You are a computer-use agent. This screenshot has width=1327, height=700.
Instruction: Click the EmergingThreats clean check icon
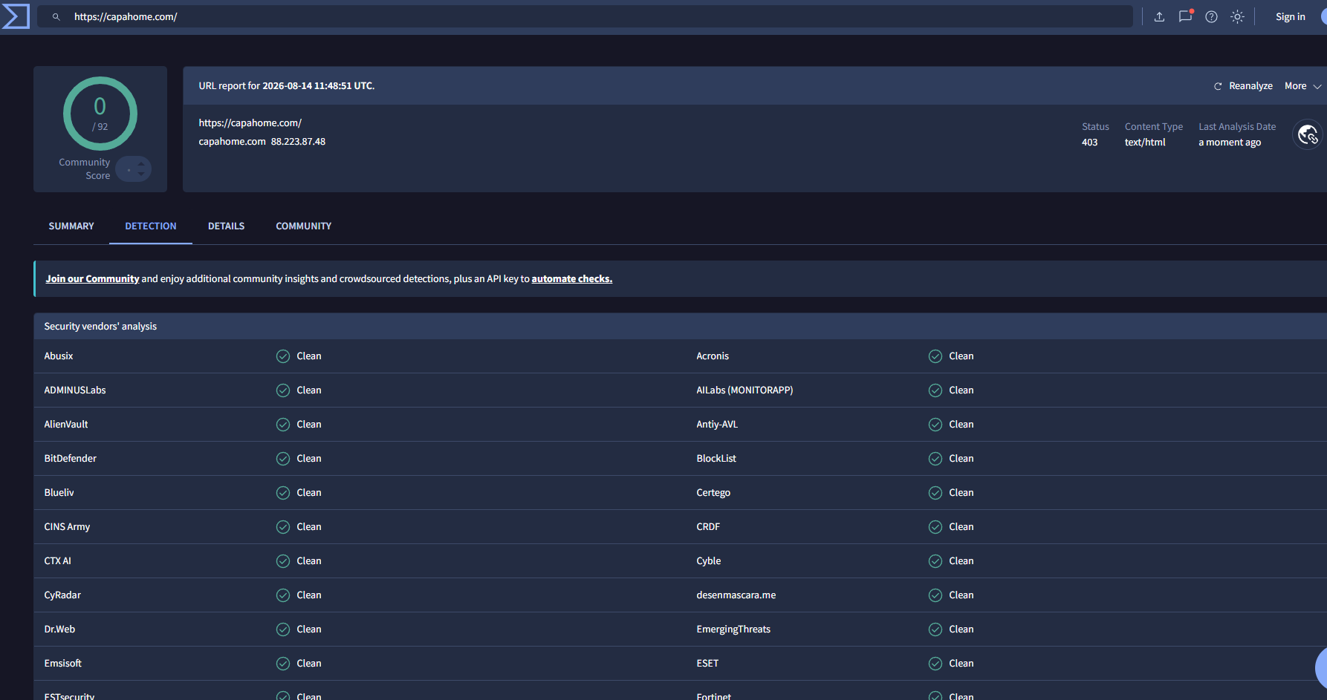[x=935, y=629]
